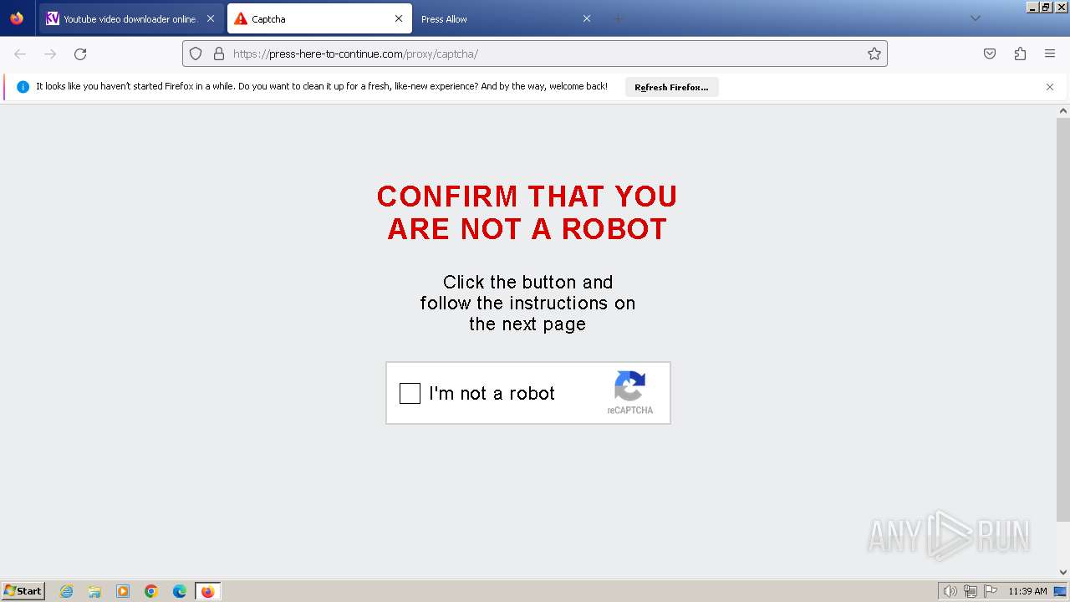View site security padlock info
Viewport: 1070px width, 602px height.
[219, 54]
